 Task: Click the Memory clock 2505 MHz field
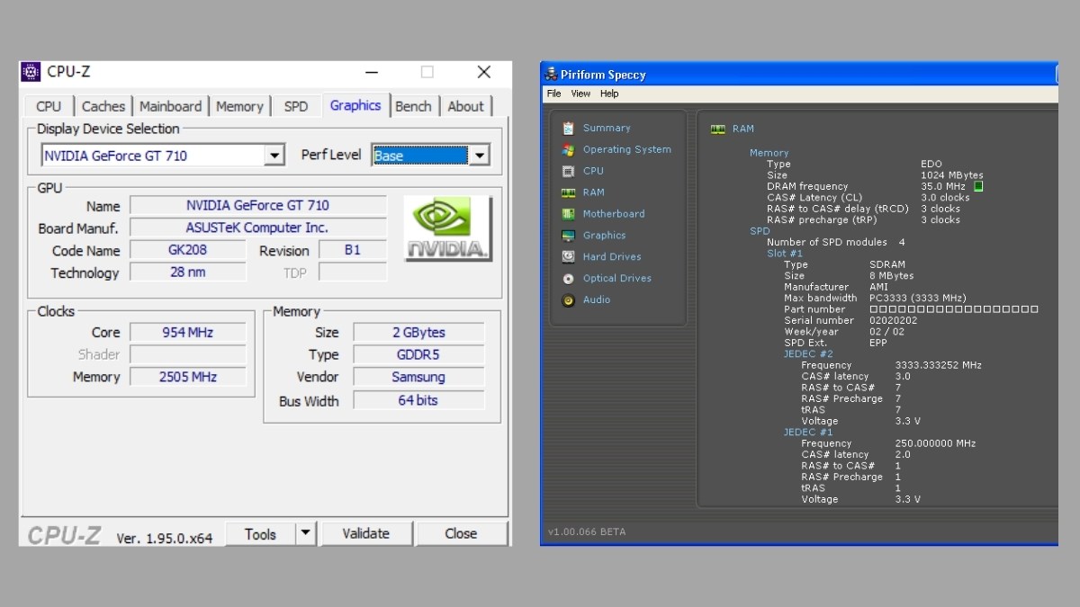[188, 377]
